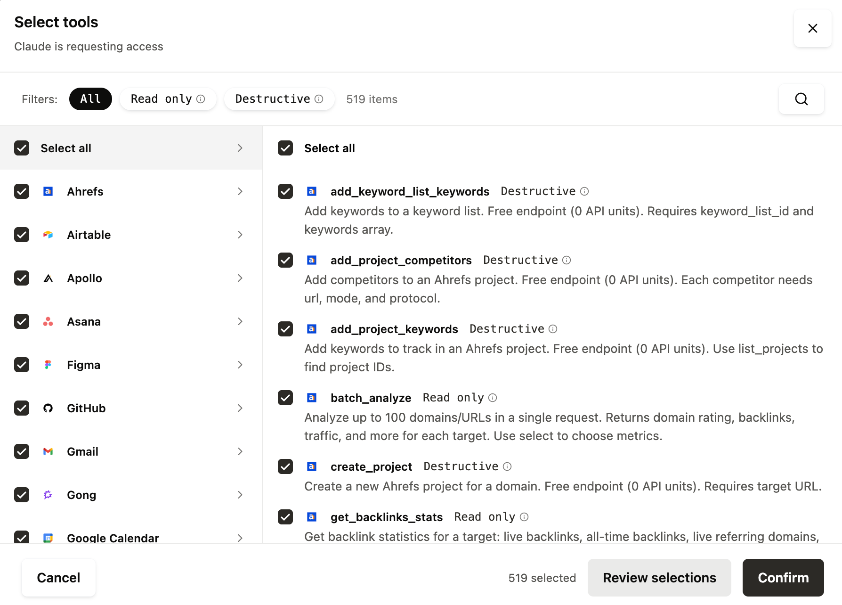This screenshot has width=842, height=605.
Task: Open the Google Calendar connector name
Action: click(113, 538)
